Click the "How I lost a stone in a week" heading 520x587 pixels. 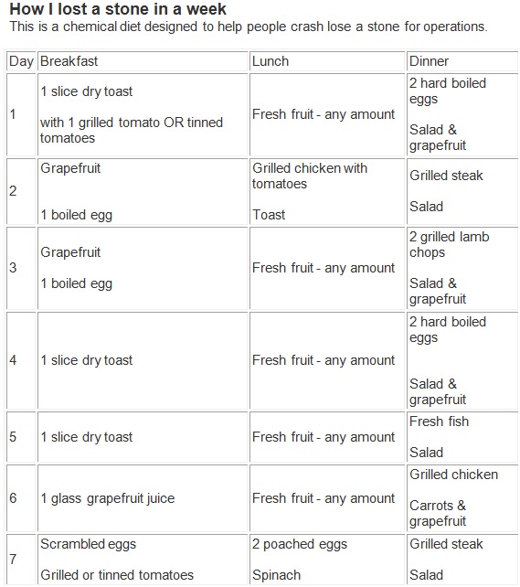coord(118,9)
